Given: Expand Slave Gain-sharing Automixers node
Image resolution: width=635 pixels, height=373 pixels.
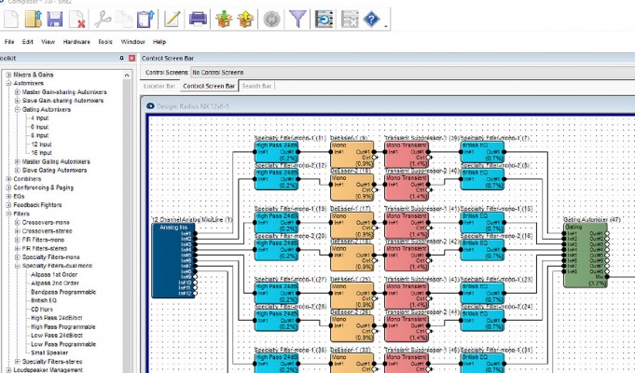Looking at the screenshot, I should point(18,101).
